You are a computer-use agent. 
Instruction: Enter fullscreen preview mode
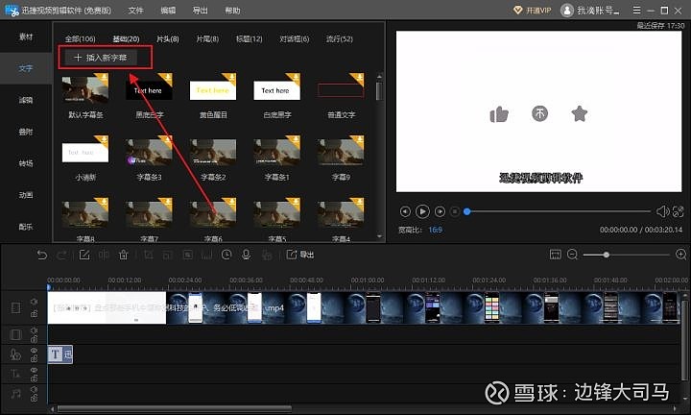pos(679,211)
